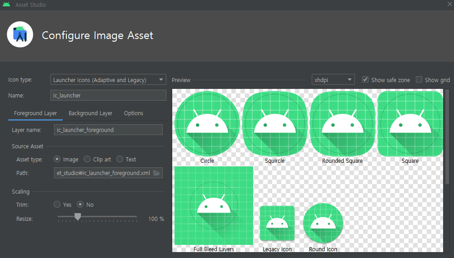Image resolution: width=454 pixels, height=258 pixels.
Task: Click the Android Studio logo icon in header
Action: point(20,34)
